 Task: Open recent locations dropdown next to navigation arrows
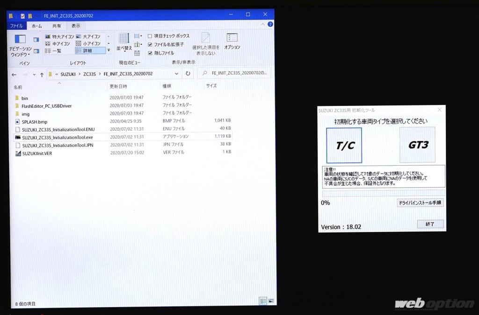[x=34, y=75]
